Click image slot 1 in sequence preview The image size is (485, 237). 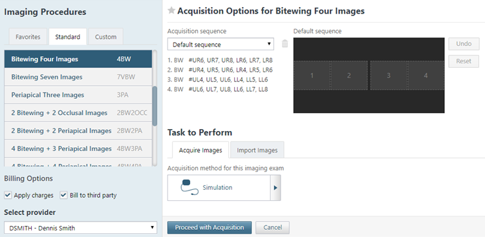click(312, 76)
